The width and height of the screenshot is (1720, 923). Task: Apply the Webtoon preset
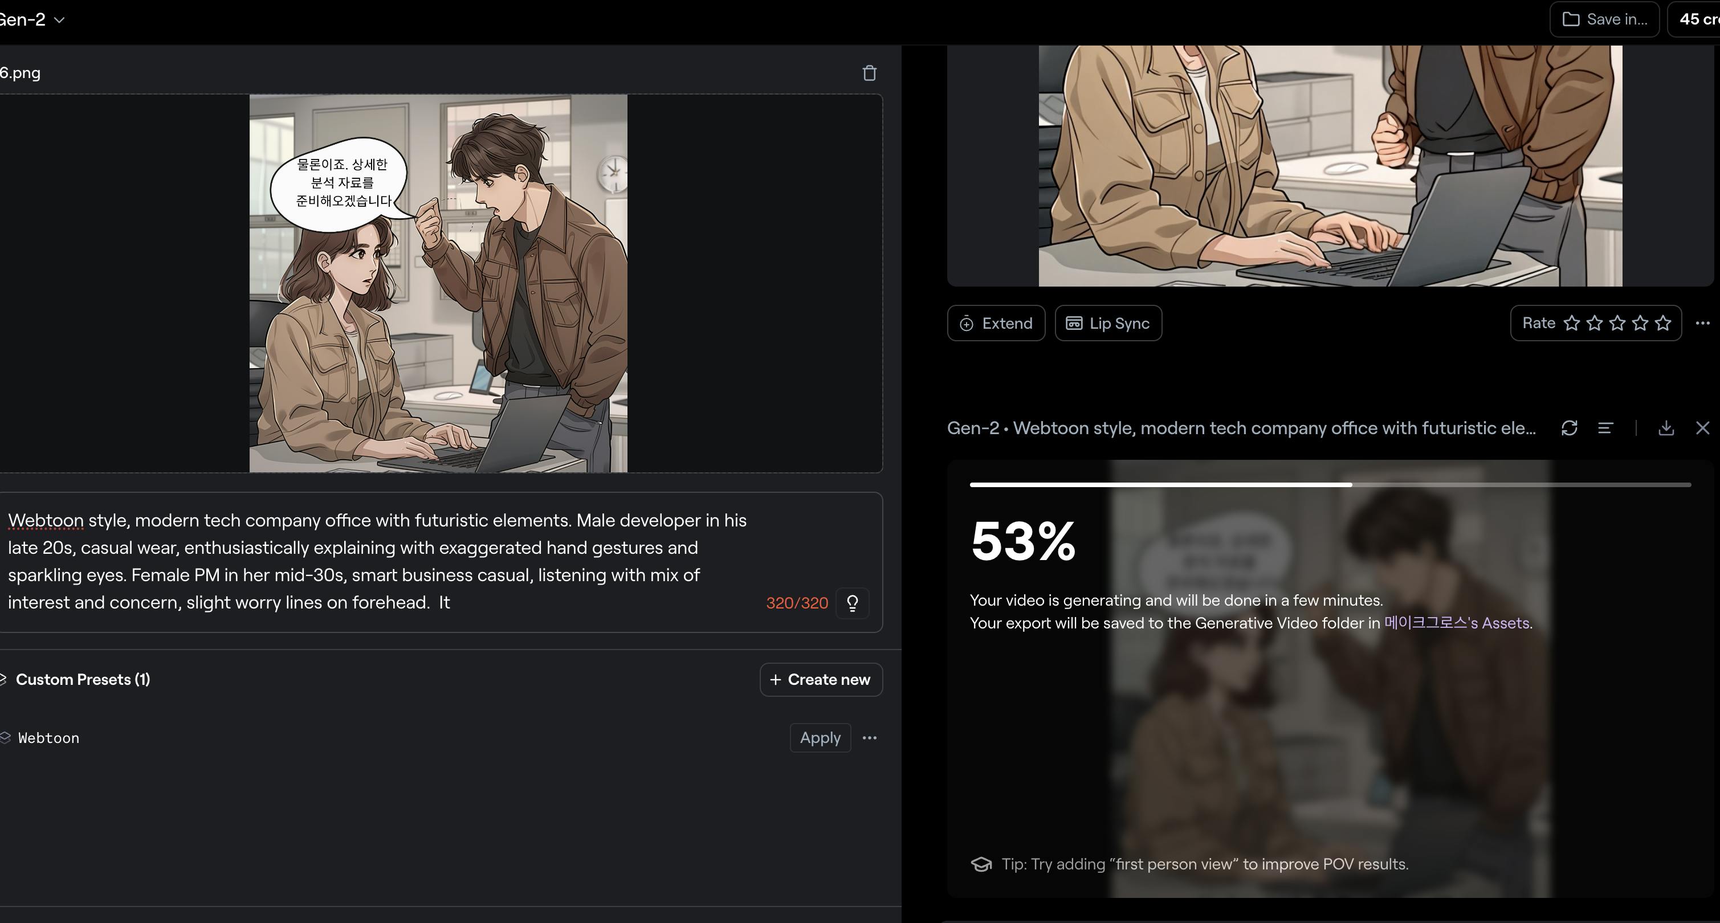click(820, 737)
